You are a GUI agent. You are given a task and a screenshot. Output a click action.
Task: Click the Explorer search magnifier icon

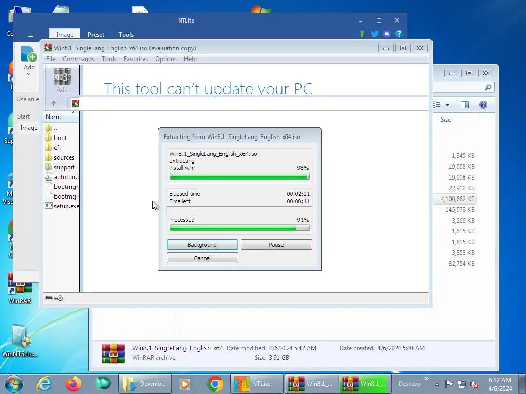[488, 87]
